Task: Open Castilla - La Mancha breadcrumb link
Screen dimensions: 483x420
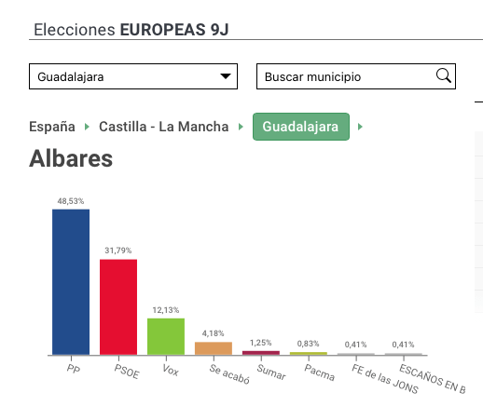Action: (164, 127)
